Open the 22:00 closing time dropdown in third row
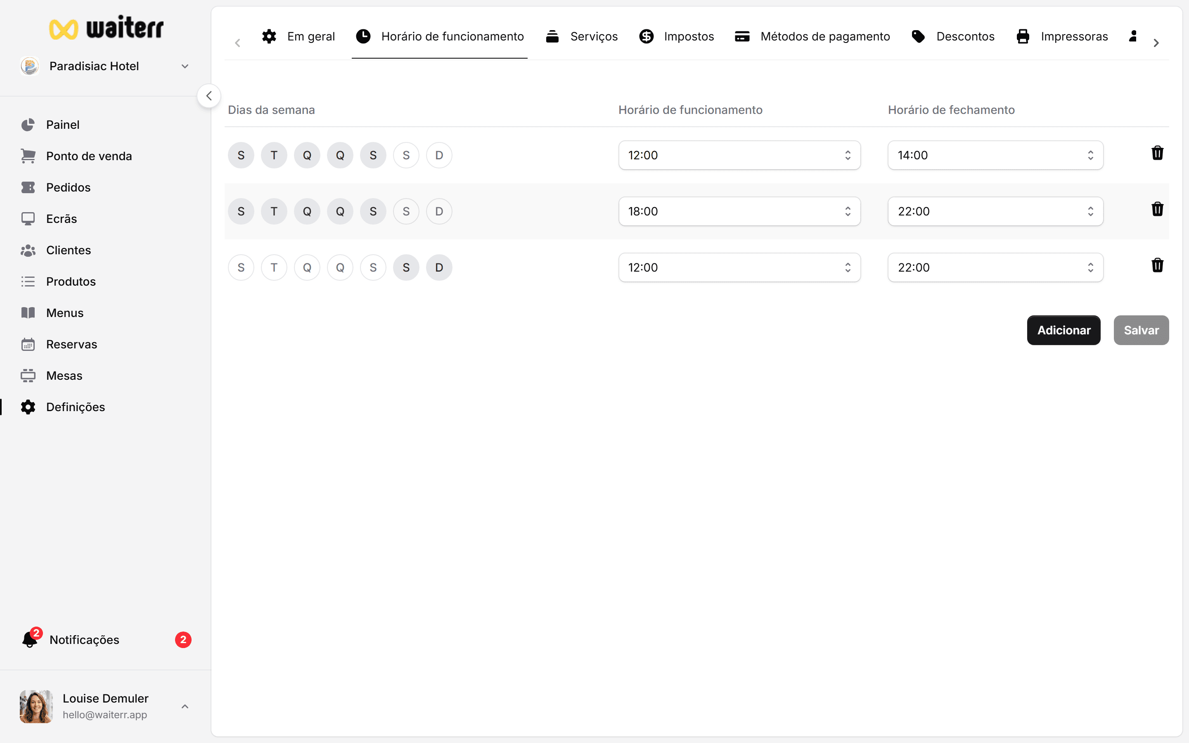The image size is (1189, 743). click(995, 267)
